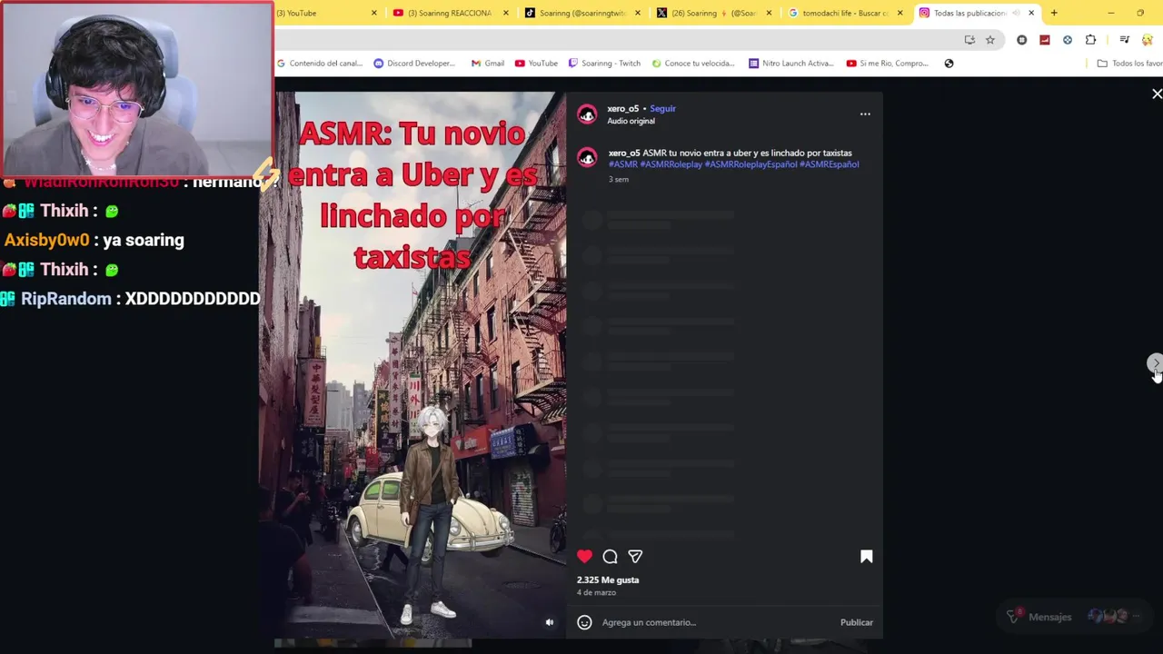Open the #ASMREspañol hashtag
Image resolution: width=1163 pixels, height=654 pixels.
pyautogui.click(x=829, y=164)
